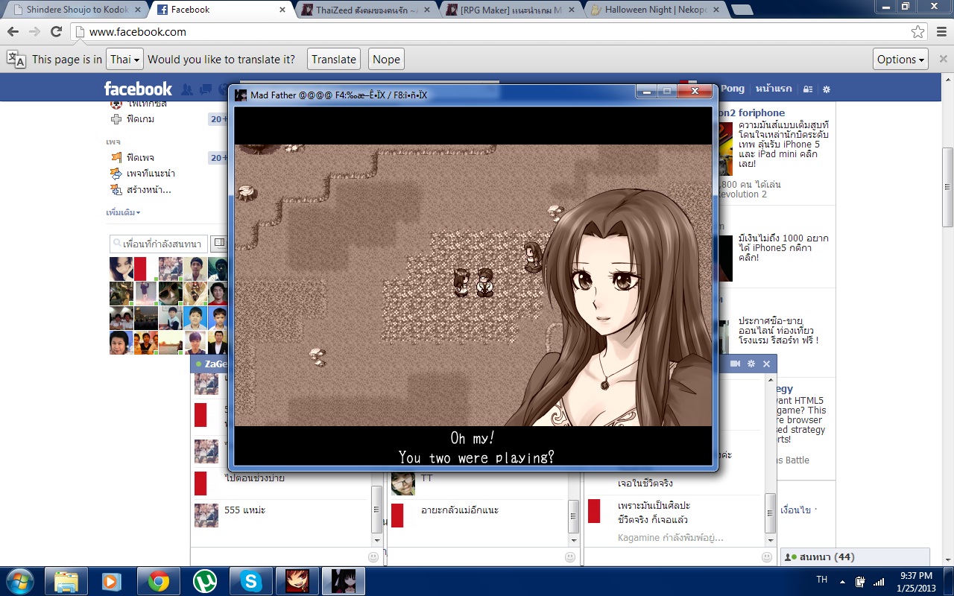This screenshot has height=596, width=954.
Task: Open the media player taskbar icon
Action: pos(112,581)
